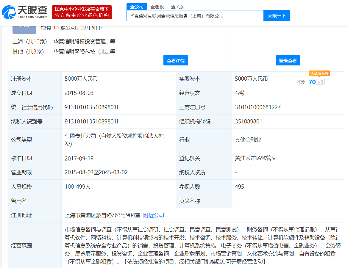Viewport: 348px width, 268px height.
Task: Open 华夏信财股权投资管理...等 company link
Action: click(84, 41)
